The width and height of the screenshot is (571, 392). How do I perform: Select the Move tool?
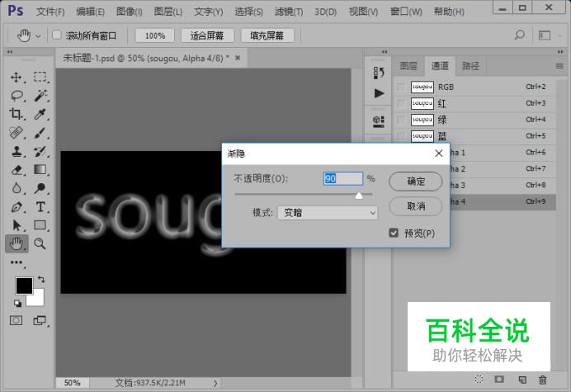(16, 78)
